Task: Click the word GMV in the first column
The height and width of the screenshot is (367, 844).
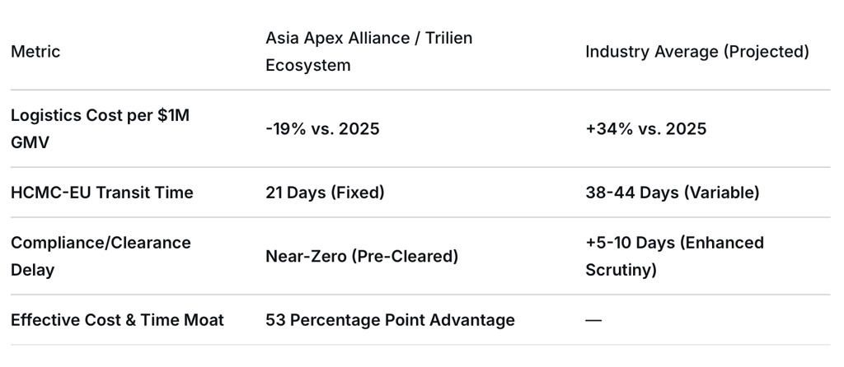Action: point(29,142)
